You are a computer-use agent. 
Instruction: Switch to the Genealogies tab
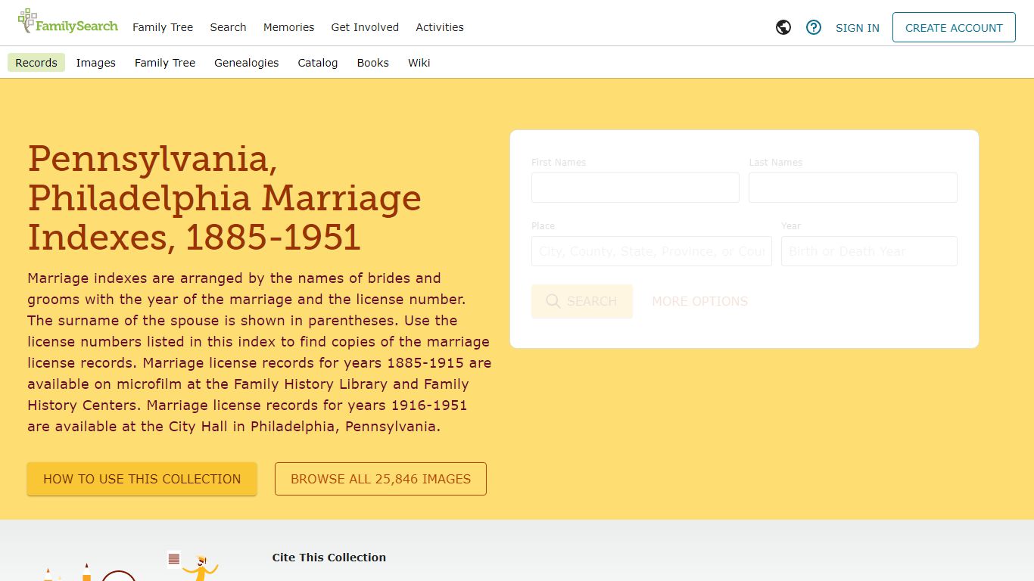247,63
